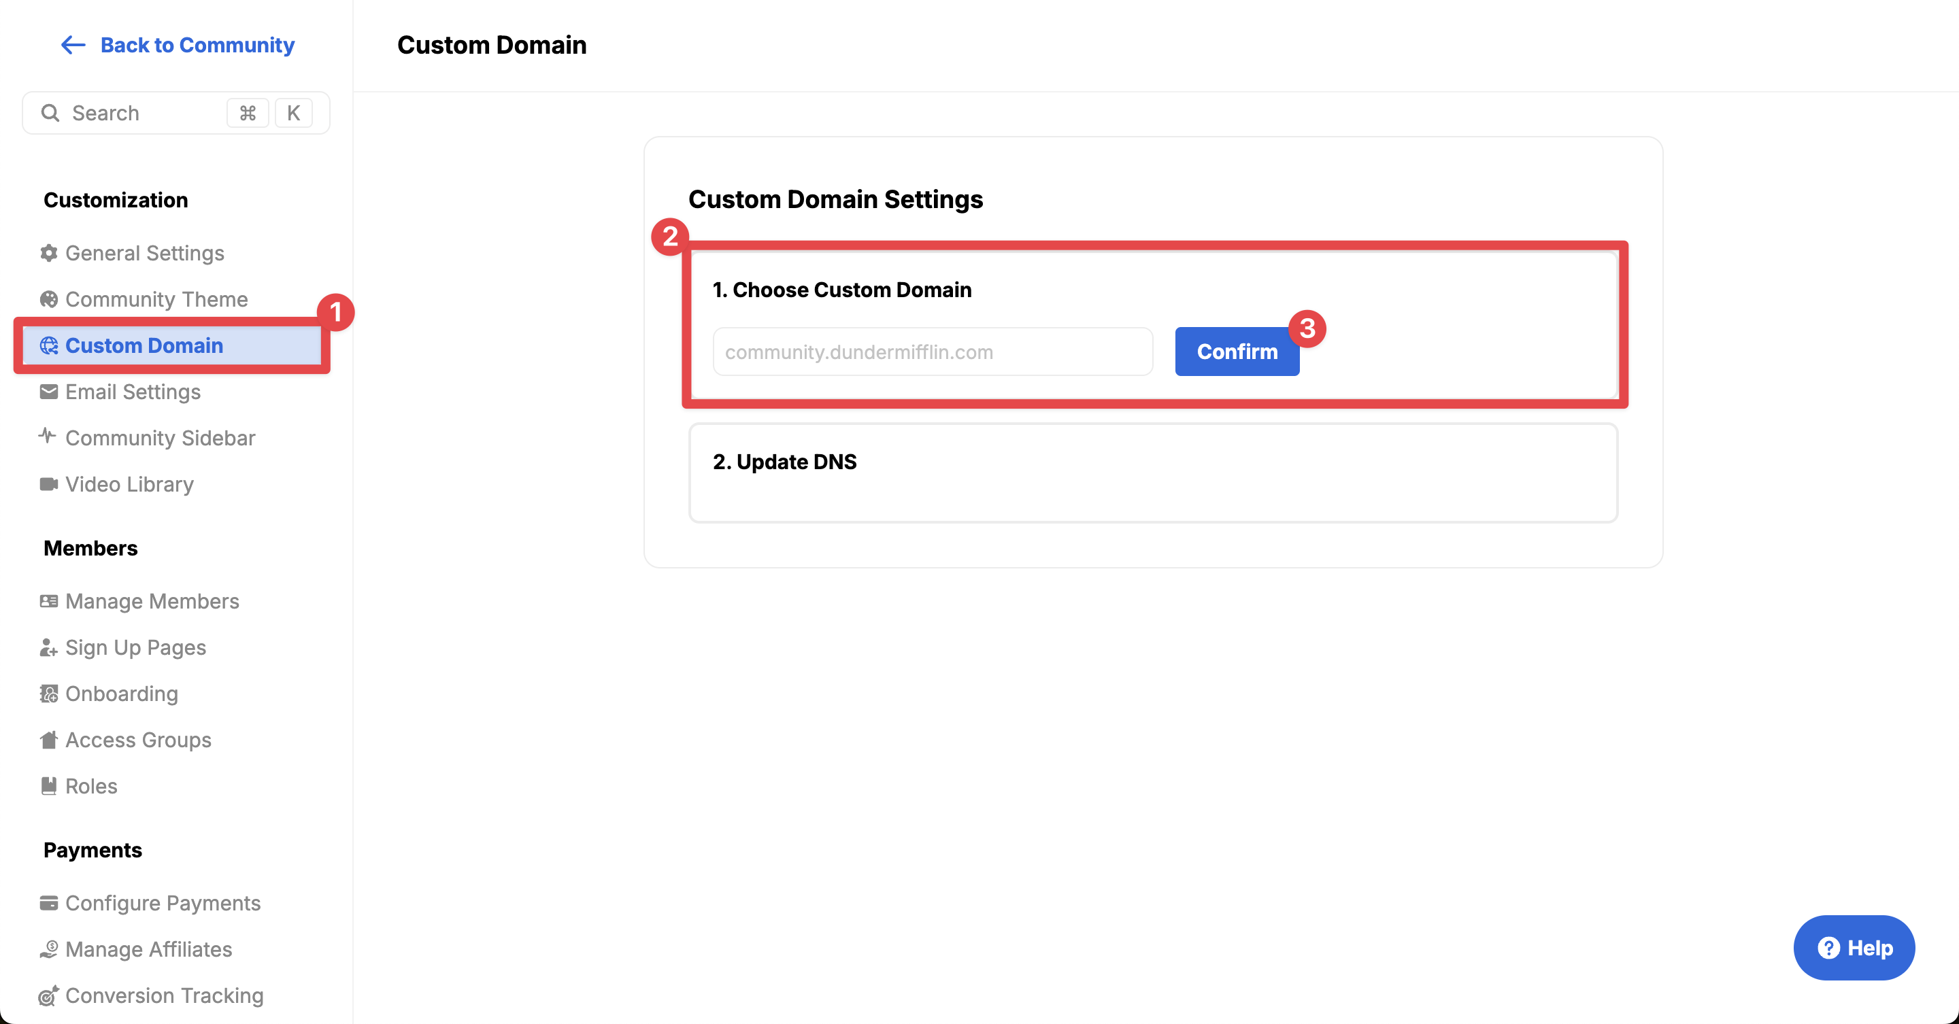Image resolution: width=1959 pixels, height=1024 pixels.
Task: Click the Payments section heading
Action: click(93, 850)
